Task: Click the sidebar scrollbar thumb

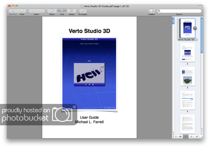Action: pos(202,35)
